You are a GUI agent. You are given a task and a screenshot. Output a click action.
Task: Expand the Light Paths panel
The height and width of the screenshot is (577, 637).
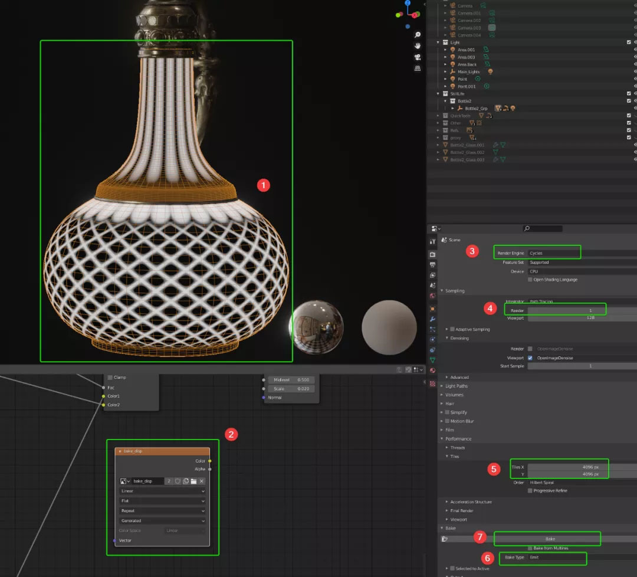pos(442,386)
